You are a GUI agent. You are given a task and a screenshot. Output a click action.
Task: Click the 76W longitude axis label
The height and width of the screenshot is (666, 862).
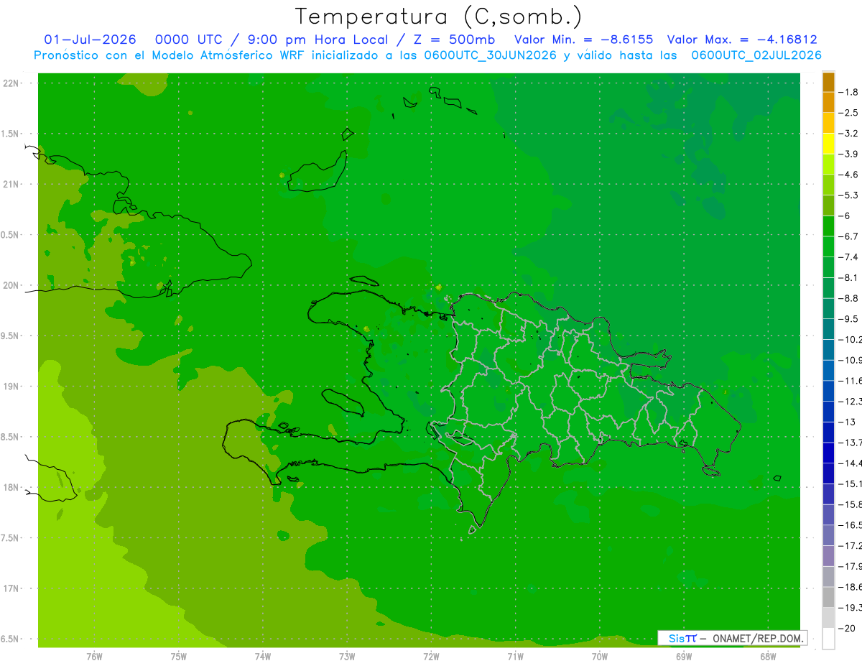pos(94,656)
